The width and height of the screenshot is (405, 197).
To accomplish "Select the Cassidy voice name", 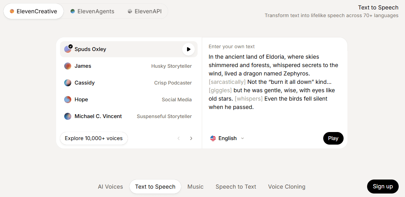I will point(85,83).
